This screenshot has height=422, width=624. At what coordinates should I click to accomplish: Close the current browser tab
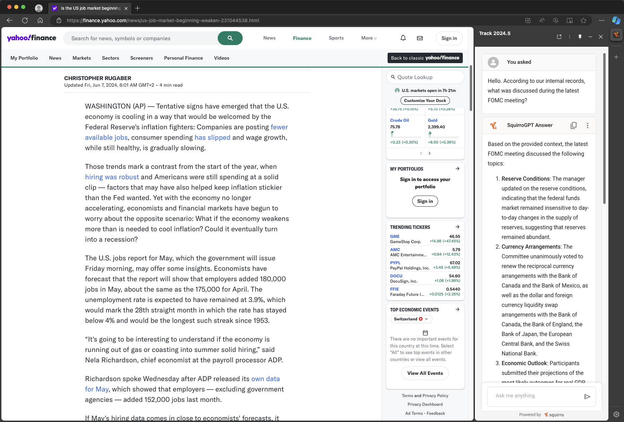click(126, 8)
